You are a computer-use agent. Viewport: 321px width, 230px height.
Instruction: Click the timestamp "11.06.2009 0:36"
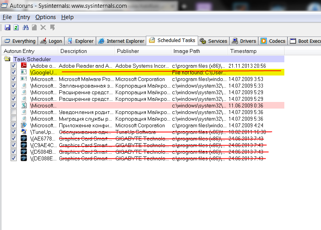click(246, 105)
